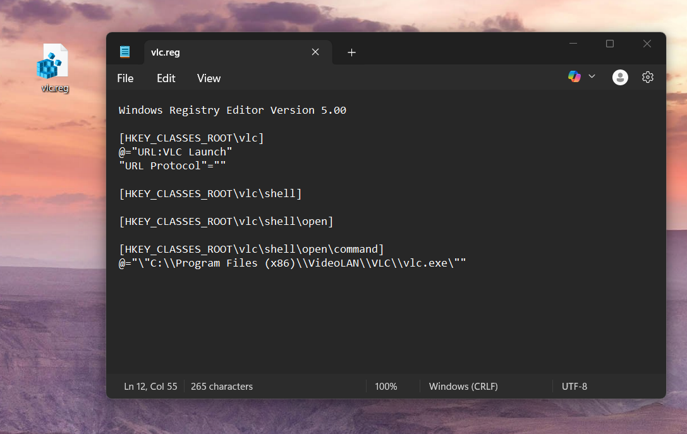The height and width of the screenshot is (434, 687).
Task: Click the 'Windows Registry Editor Version 5.00' line
Action: pyautogui.click(x=233, y=111)
